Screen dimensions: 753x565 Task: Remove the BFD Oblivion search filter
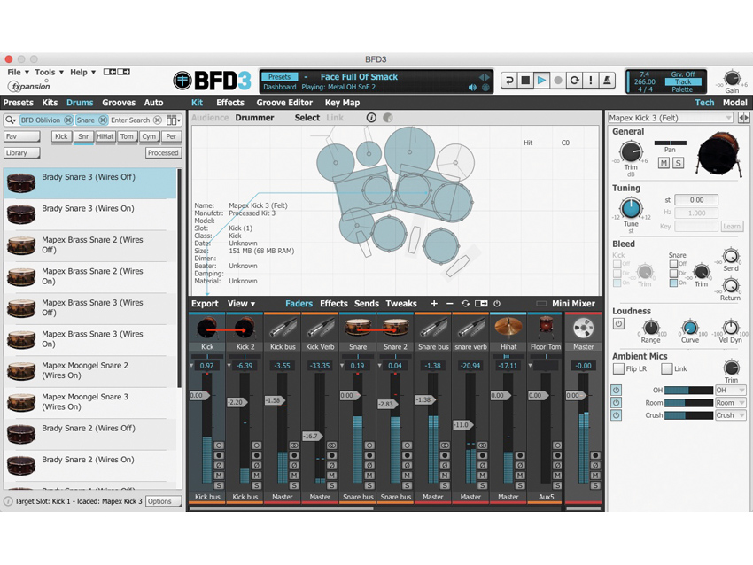(x=69, y=120)
